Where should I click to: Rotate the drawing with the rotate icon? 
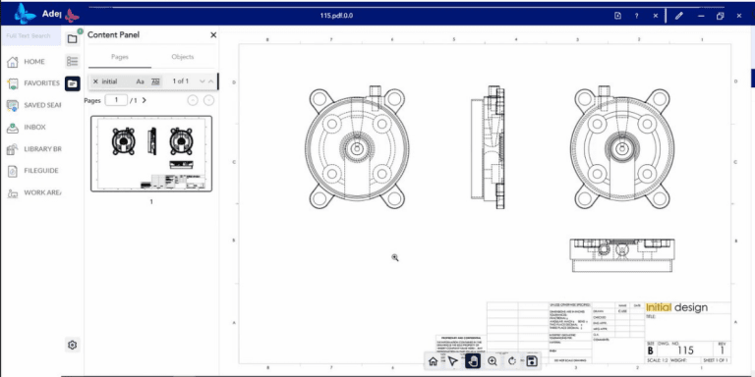[512, 361]
